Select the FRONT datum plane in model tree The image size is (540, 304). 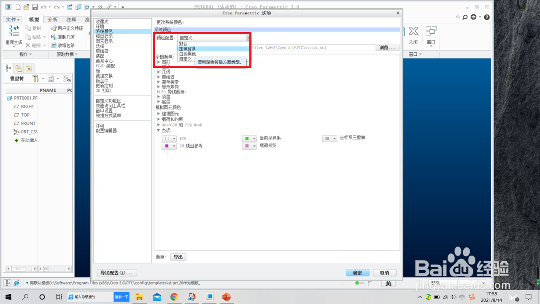(28, 123)
